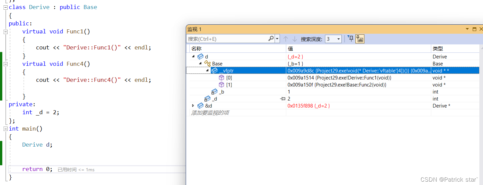Click the value 2 of _d
Screen dimensions: 483x185
pyautogui.click(x=289, y=99)
